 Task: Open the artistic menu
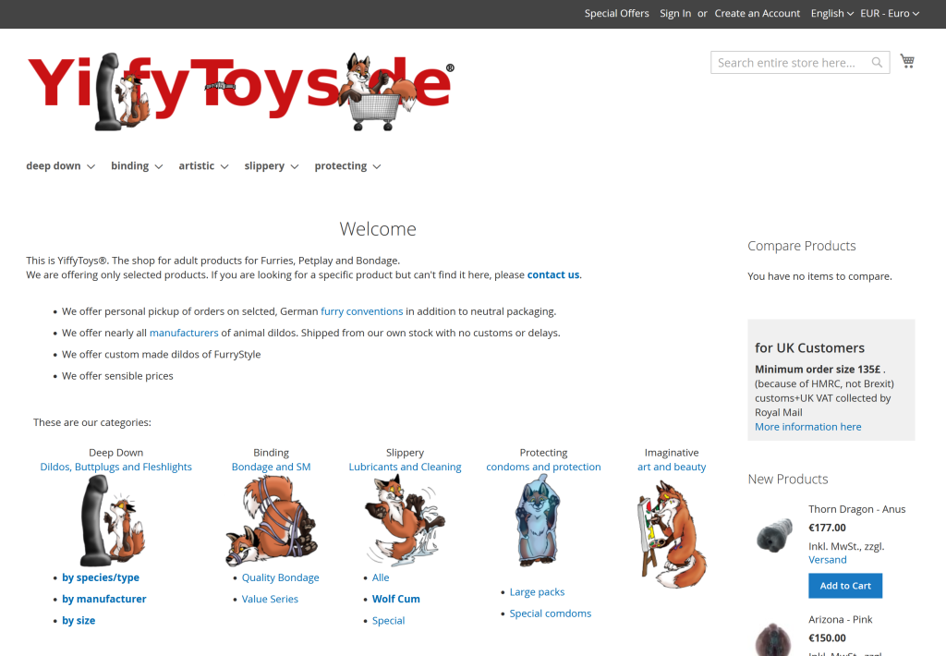click(x=203, y=166)
